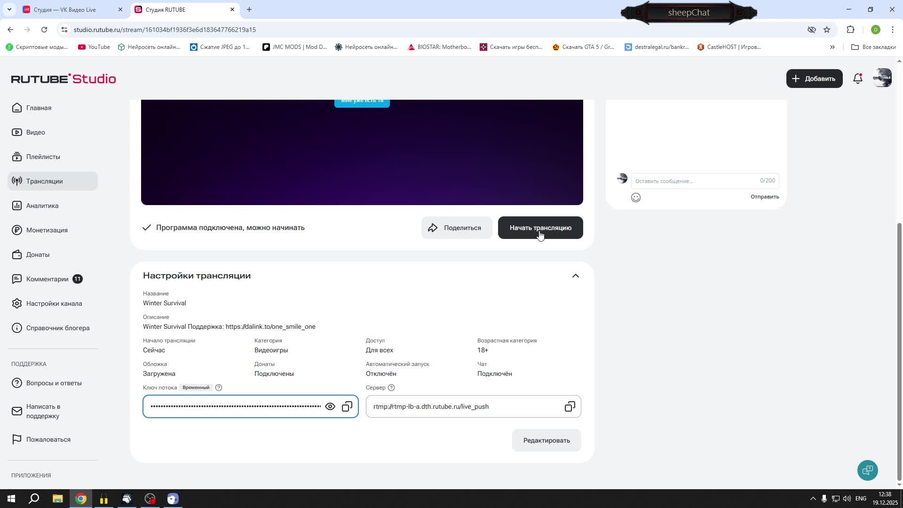
Task: Expand the hidden bookmarks overflow chevron
Action: (832, 47)
